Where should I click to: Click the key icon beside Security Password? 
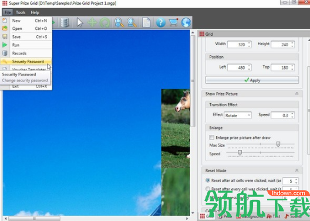coord(5,62)
